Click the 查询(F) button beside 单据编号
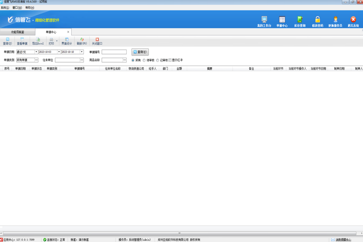 [x=140, y=52]
